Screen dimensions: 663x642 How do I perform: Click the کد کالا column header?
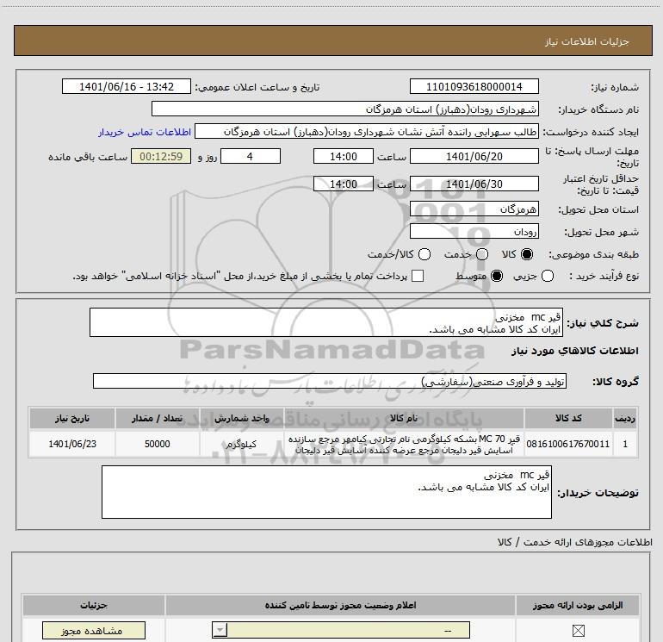pos(568,418)
